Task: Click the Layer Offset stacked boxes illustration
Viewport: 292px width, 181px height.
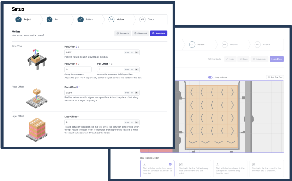Action: 37,130
